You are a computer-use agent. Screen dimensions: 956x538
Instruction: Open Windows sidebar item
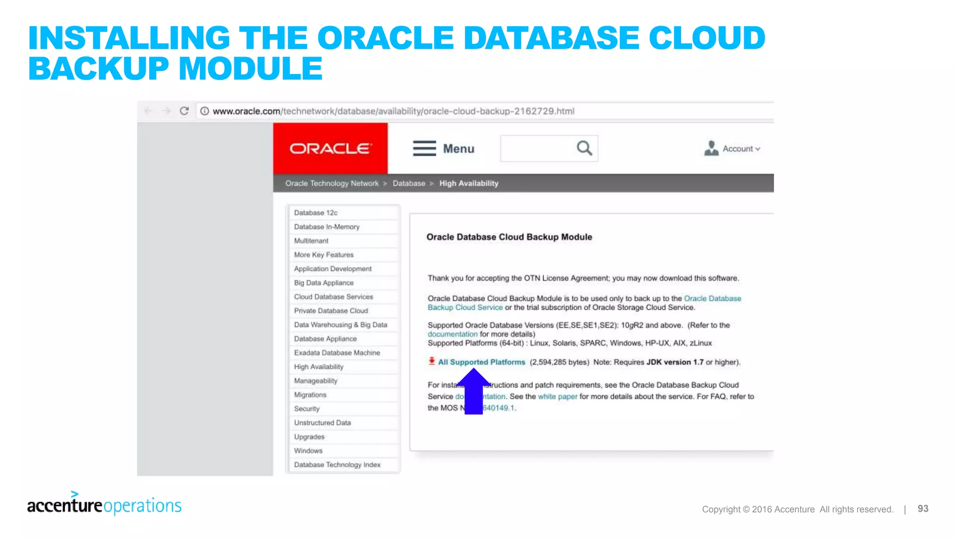344,451
